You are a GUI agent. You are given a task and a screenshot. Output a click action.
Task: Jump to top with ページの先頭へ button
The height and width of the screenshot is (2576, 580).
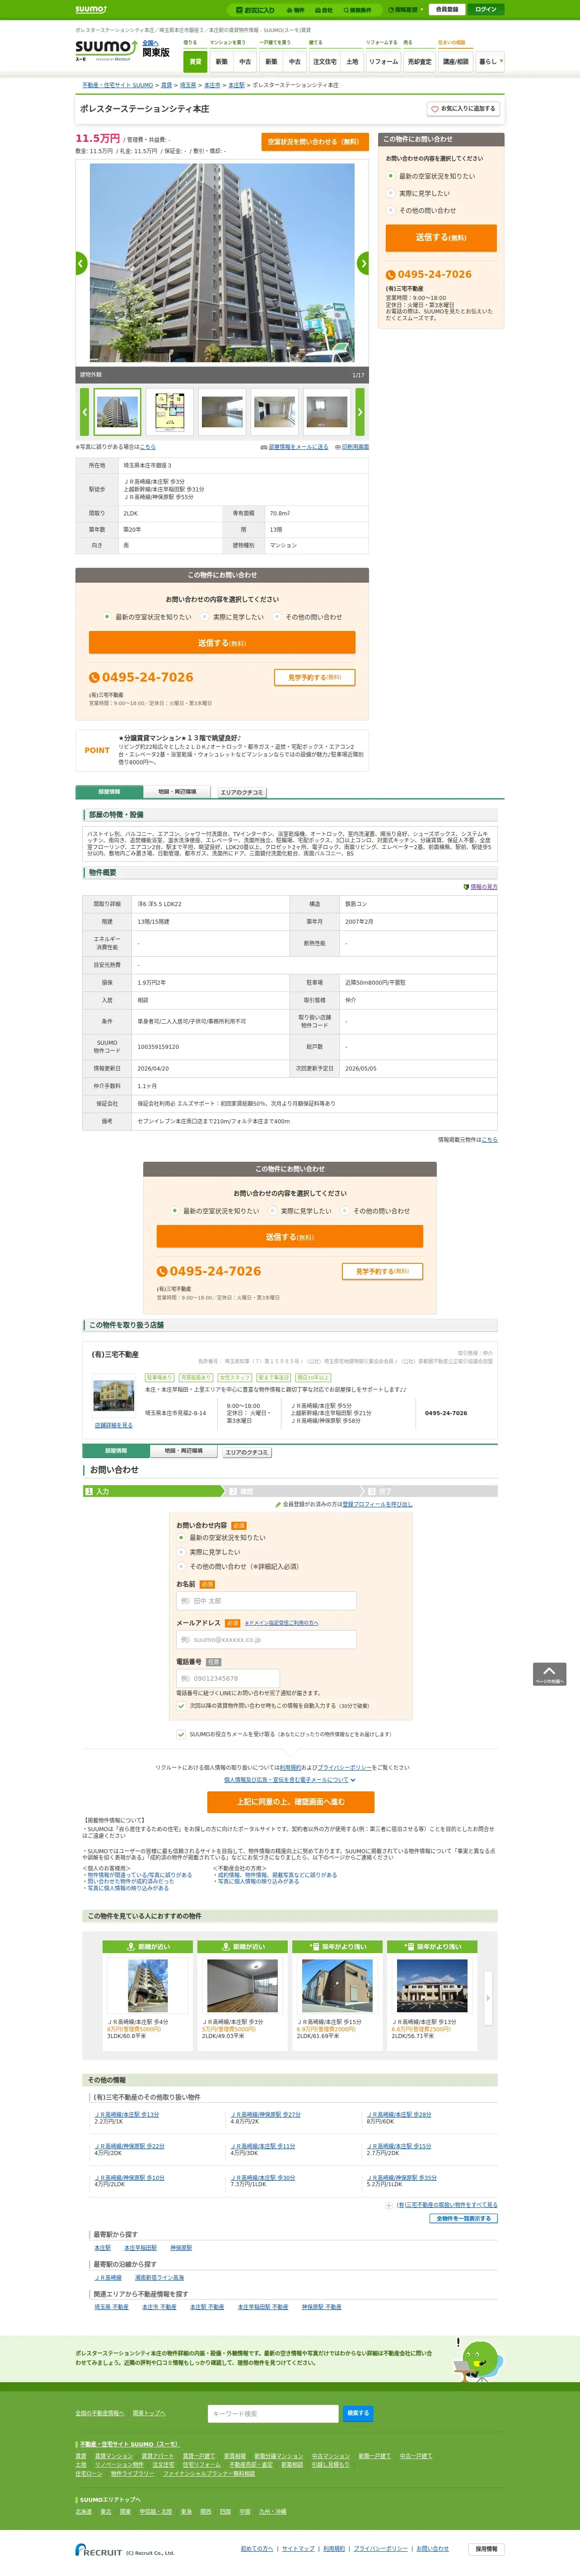tap(549, 1674)
